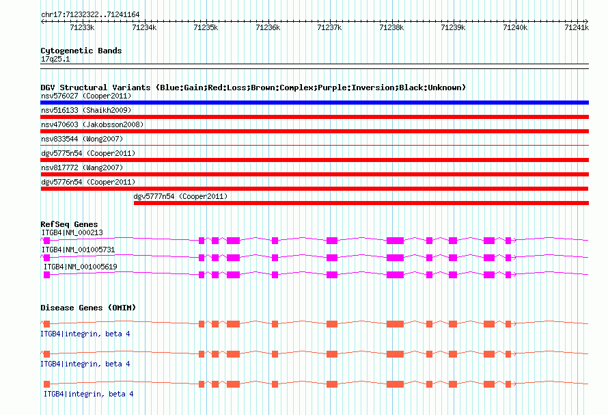Click the widest magenta exon of NM_001005731
The image size is (608, 415).
(395, 258)
